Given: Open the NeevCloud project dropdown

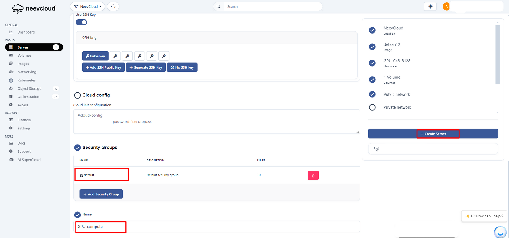Looking at the screenshot, I should (88, 6).
